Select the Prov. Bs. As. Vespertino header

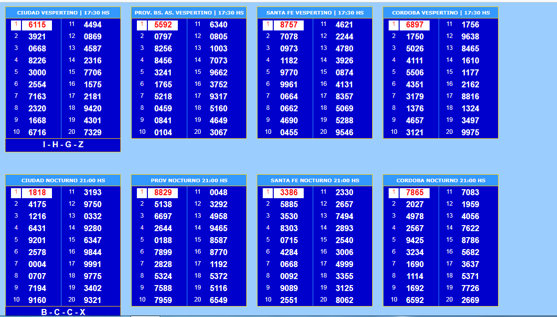tap(189, 12)
